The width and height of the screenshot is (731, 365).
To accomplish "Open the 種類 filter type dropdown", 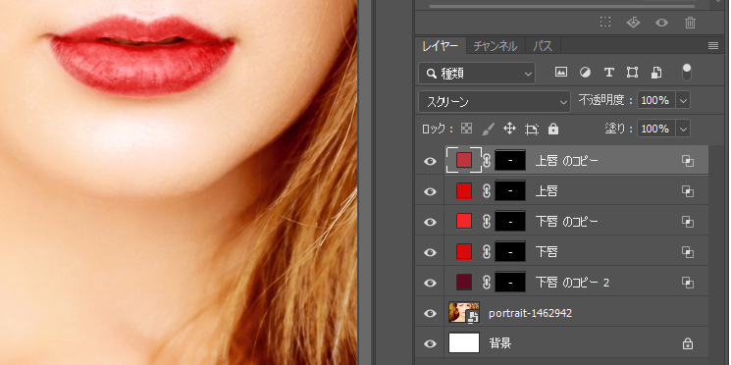I will coord(477,74).
